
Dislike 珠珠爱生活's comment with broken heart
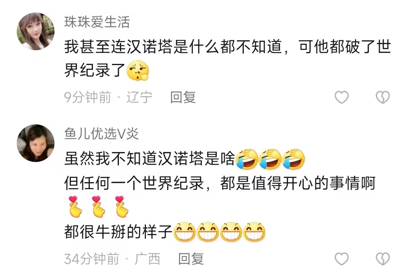[x=383, y=97]
